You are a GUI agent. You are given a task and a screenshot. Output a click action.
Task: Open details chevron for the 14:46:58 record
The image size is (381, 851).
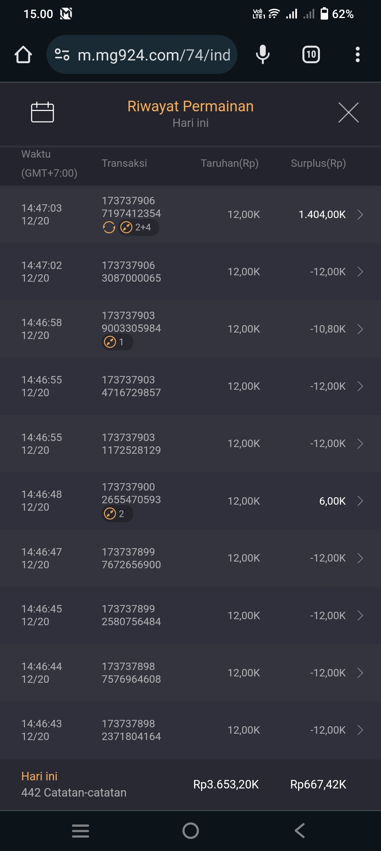(360, 329)
